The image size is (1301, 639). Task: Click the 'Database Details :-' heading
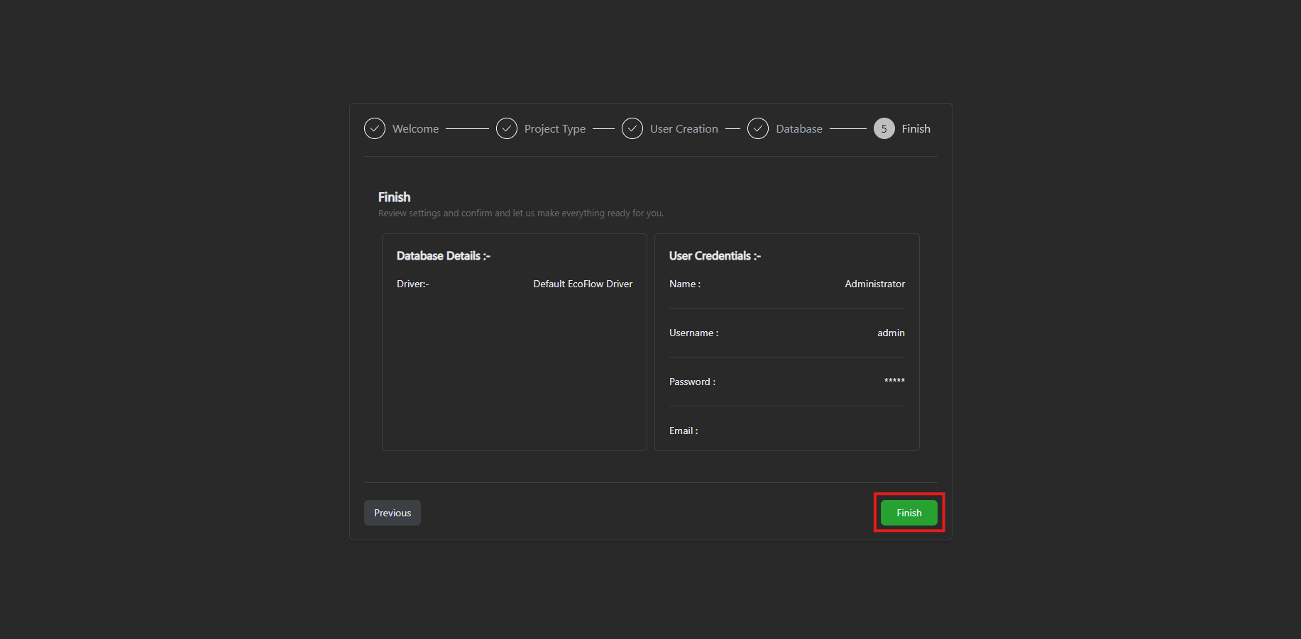[x=444, y=256]
